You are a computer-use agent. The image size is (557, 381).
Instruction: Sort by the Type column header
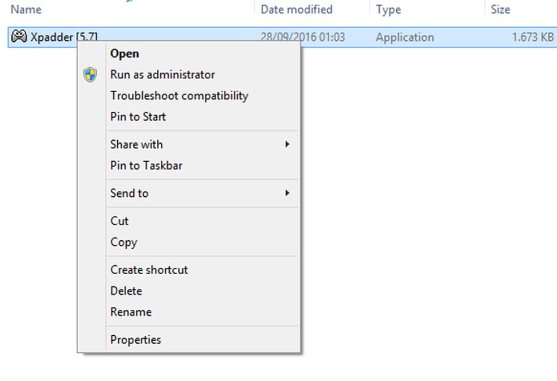[x=388, y=10]
